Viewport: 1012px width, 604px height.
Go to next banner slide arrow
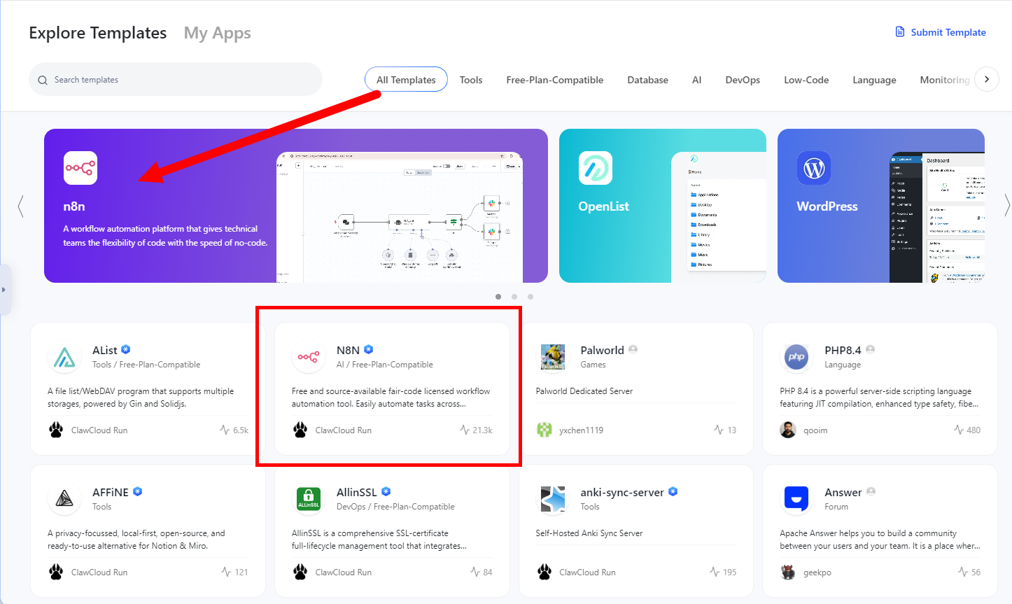tap(1007, 205)
